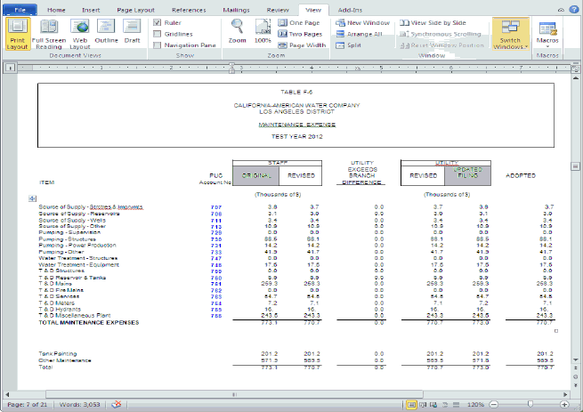583x412 pixels.
Task: Enable the Gridlines checkbox
Action: (158, 33)
